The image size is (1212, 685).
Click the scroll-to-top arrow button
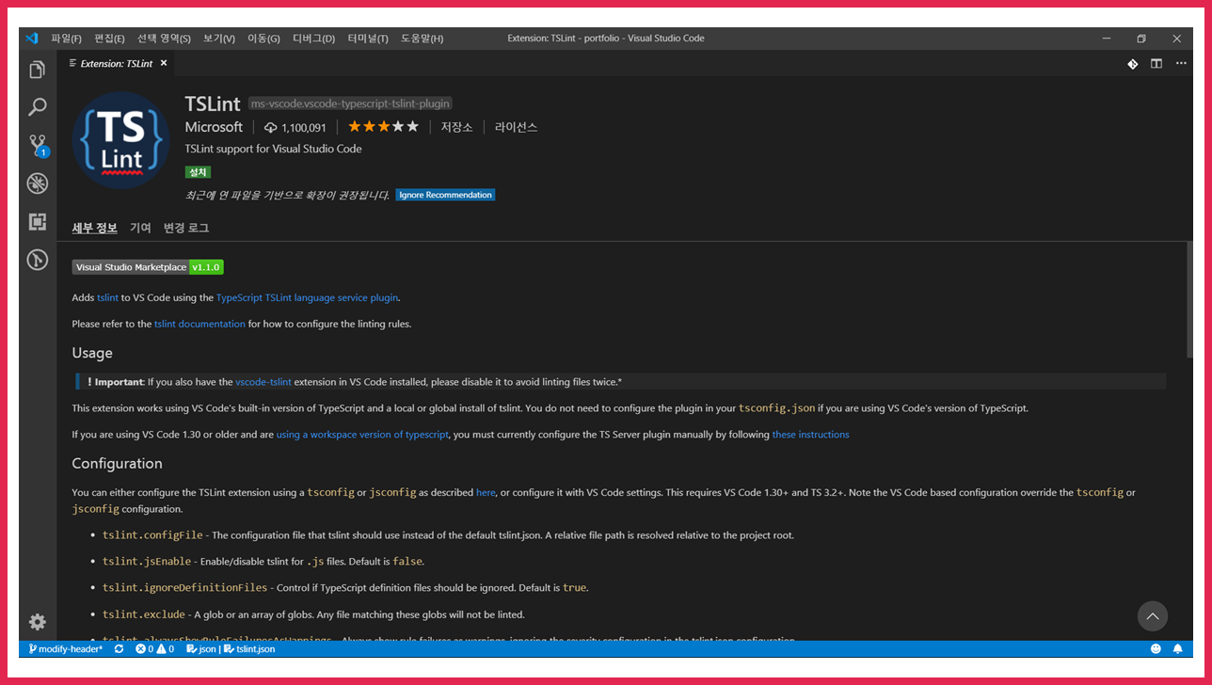pyautogui.click(x=1153, y=616)
